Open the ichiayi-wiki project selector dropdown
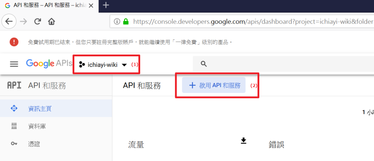This screenshot has width=374, height=161. pos(103,64)
